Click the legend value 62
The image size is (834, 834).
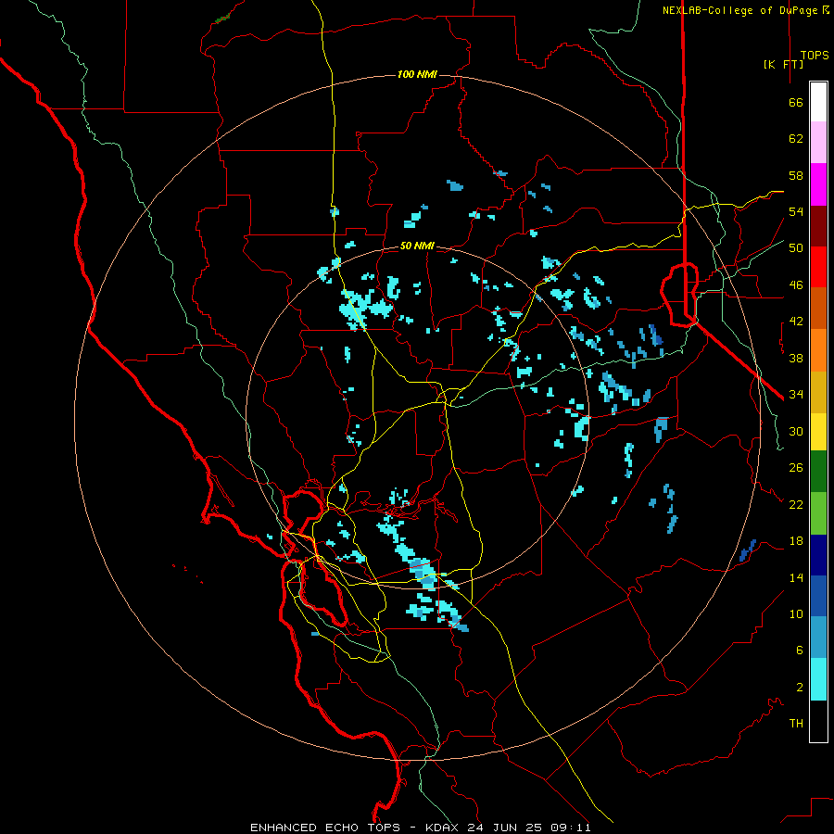[796, 139]
